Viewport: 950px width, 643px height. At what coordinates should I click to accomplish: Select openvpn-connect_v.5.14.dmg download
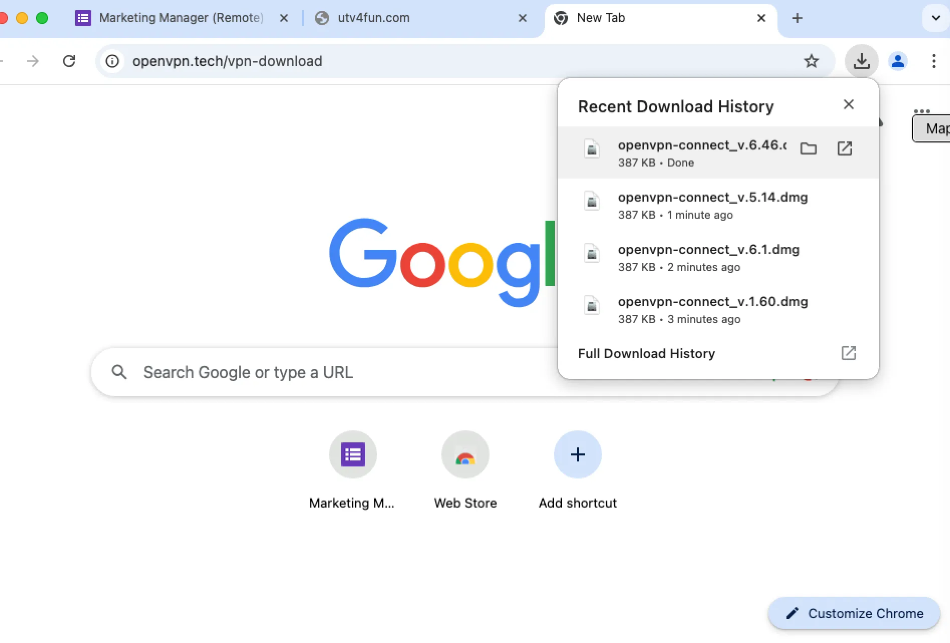712,205
